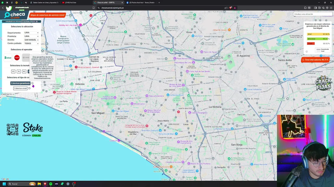Close the Checa tu señal tab

pos(122,3)
